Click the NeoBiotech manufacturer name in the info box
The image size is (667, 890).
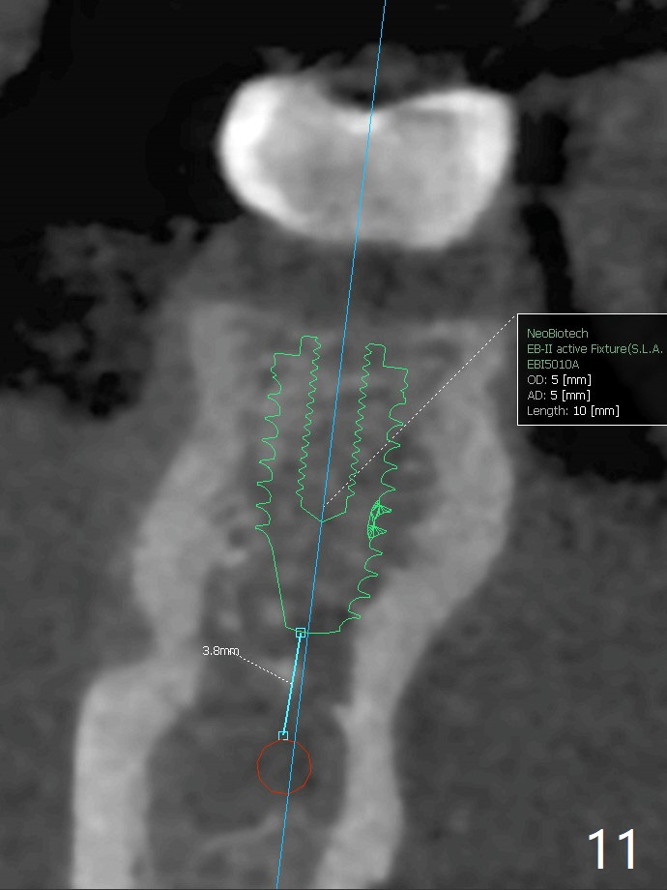click(x=557, y=333)
